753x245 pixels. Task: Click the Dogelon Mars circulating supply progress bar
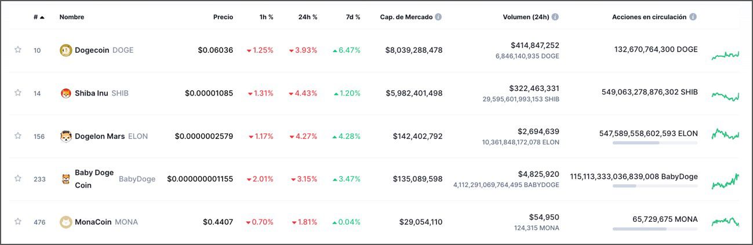pos(655,142)
